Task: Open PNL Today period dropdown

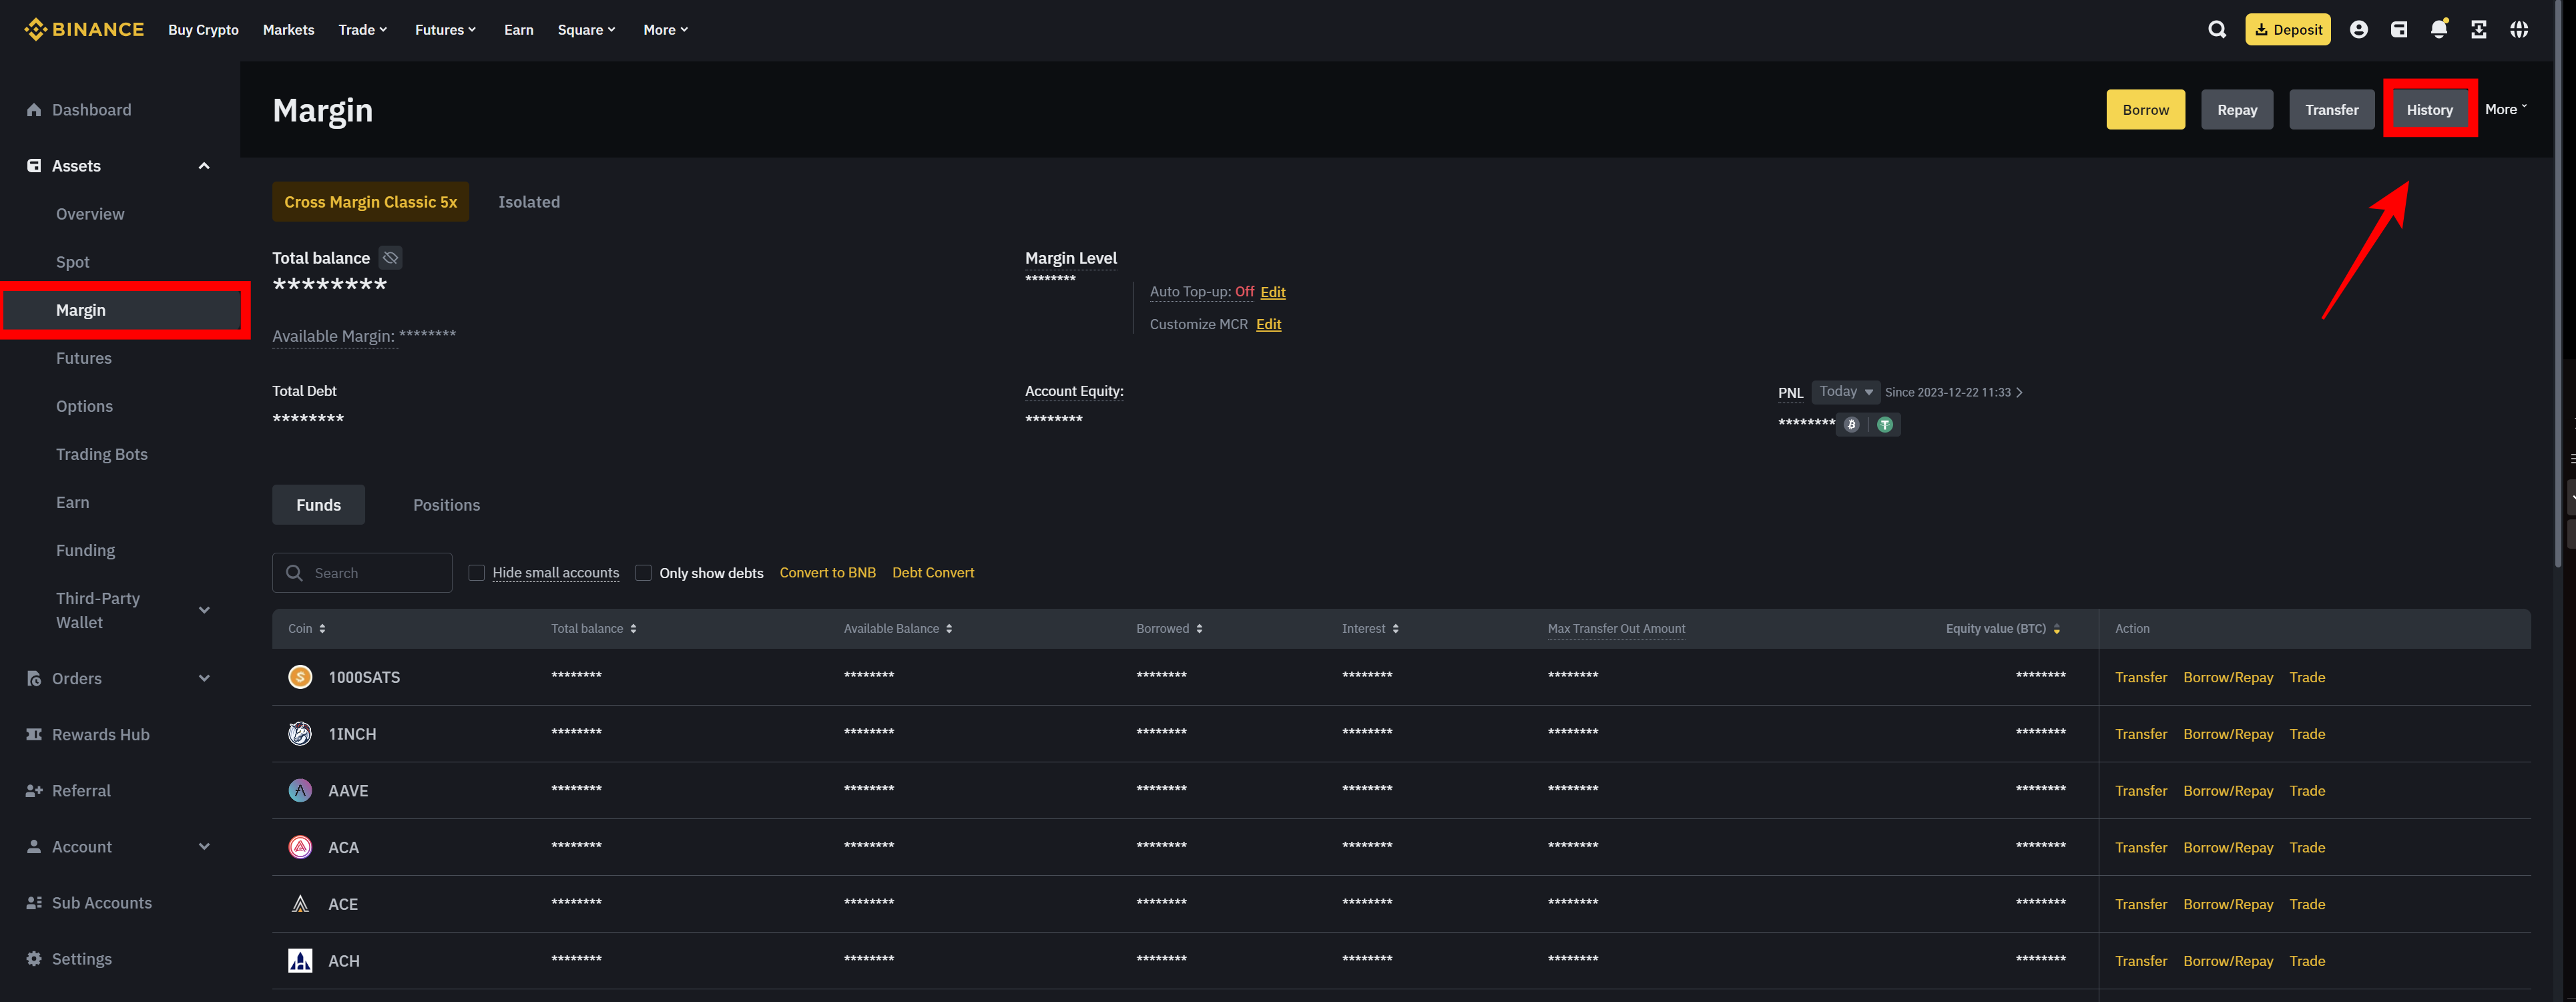Action: coord(1845,392)
